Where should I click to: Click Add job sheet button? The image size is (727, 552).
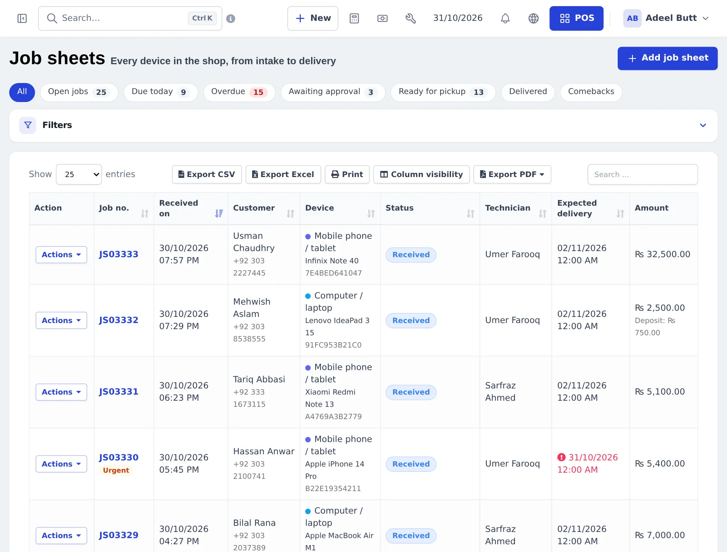tap(667, 58)
